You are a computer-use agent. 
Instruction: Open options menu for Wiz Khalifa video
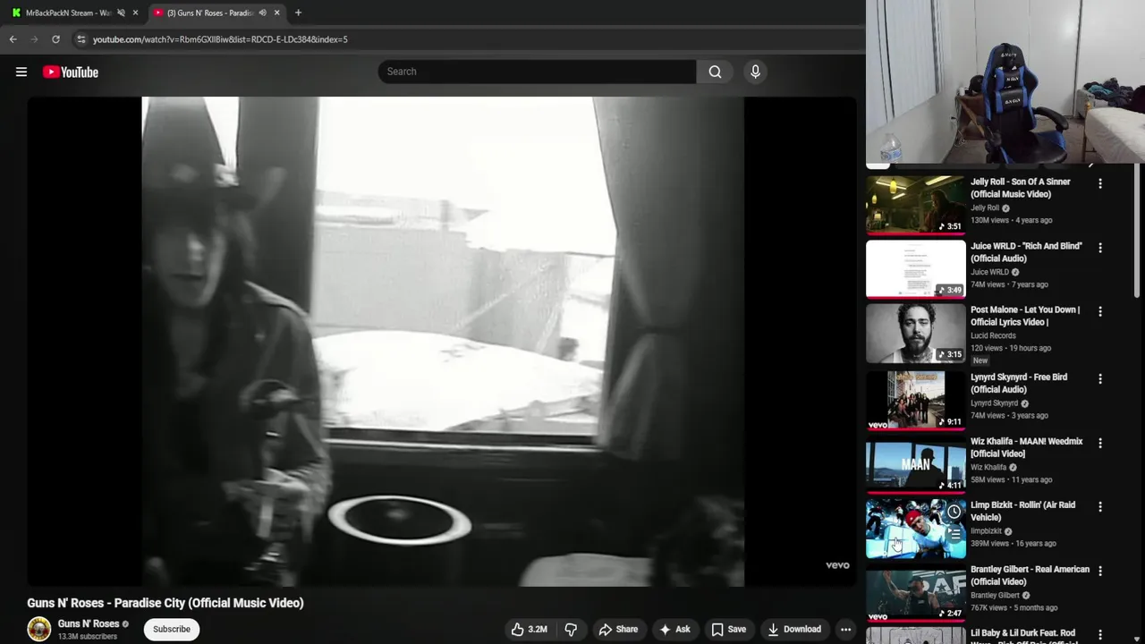[1100, 443]
